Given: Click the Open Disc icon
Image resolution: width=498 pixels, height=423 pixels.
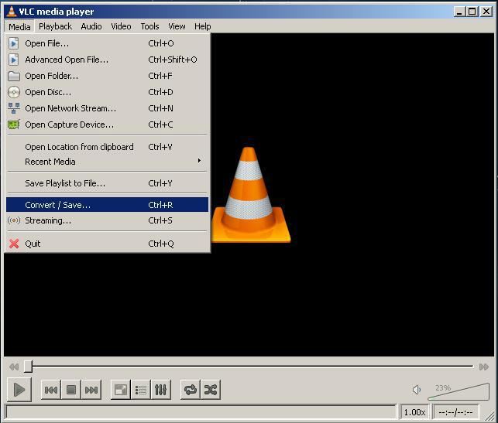Looking at the screenshot, I should pos(14,92).
